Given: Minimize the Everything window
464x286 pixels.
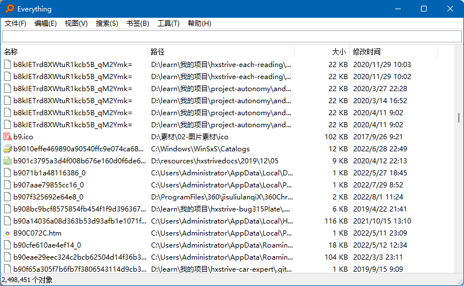Looking at the screenshot, I should 398,9.
